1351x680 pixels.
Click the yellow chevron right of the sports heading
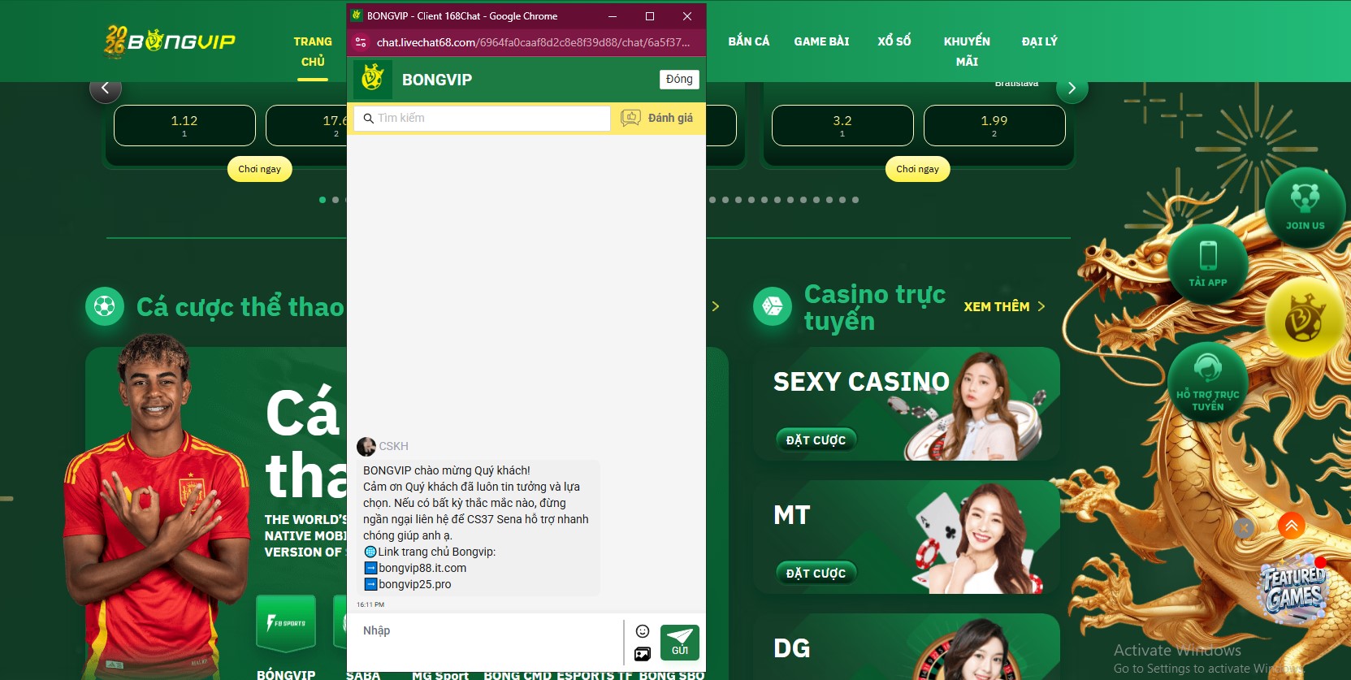point(716,306)
